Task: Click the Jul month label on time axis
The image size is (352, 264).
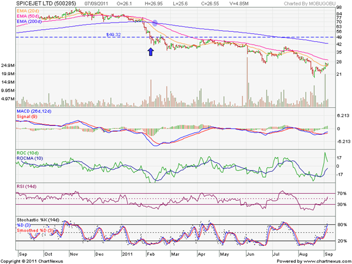Action: coord(276,254)
